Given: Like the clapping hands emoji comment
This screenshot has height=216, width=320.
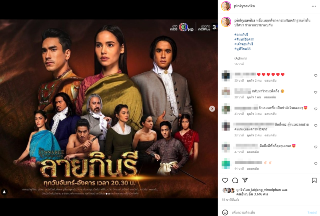Looking at the screenshot, I should pyautogui.click(x=316, y=164).
